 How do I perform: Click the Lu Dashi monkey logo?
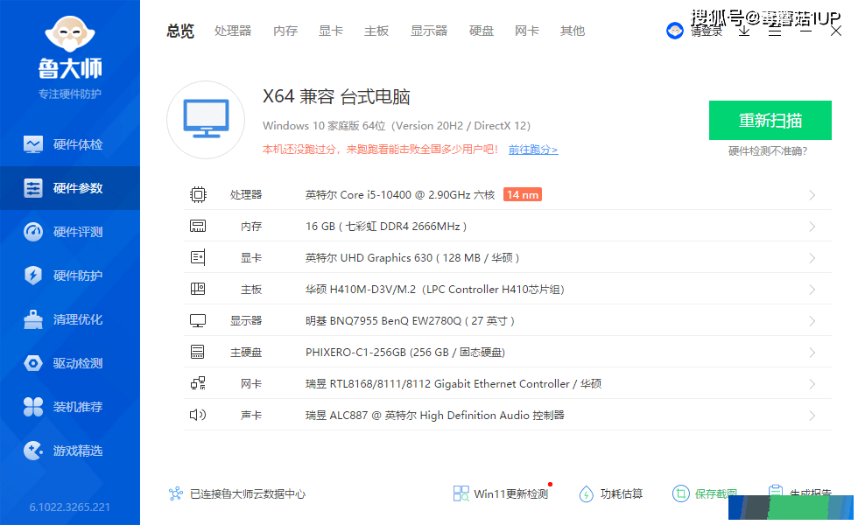[x=70, y=34]
